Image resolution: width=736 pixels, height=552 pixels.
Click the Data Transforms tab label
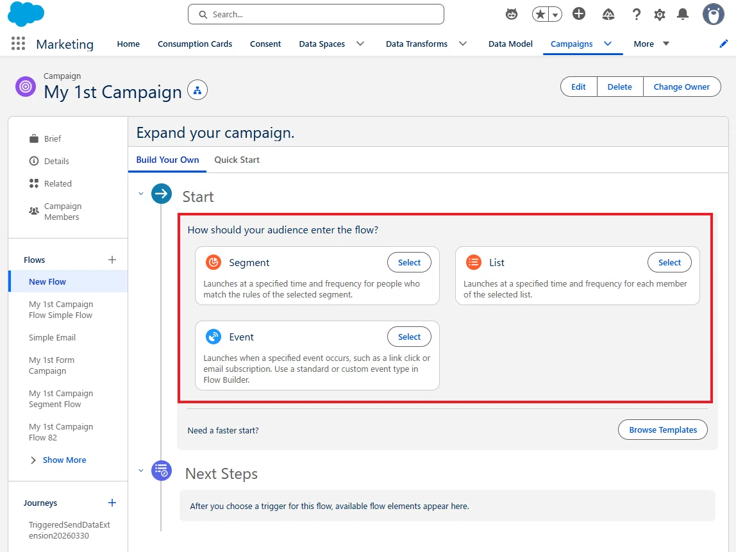click(x=417, y=44)
